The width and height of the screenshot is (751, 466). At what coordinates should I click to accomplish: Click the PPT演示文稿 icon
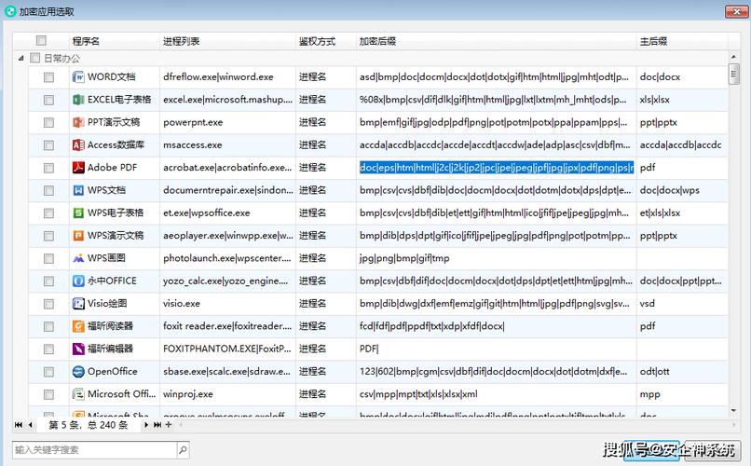click(78, 122)
